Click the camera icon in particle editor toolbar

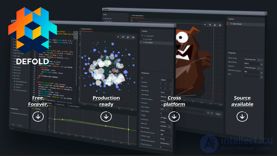[133, 37]
